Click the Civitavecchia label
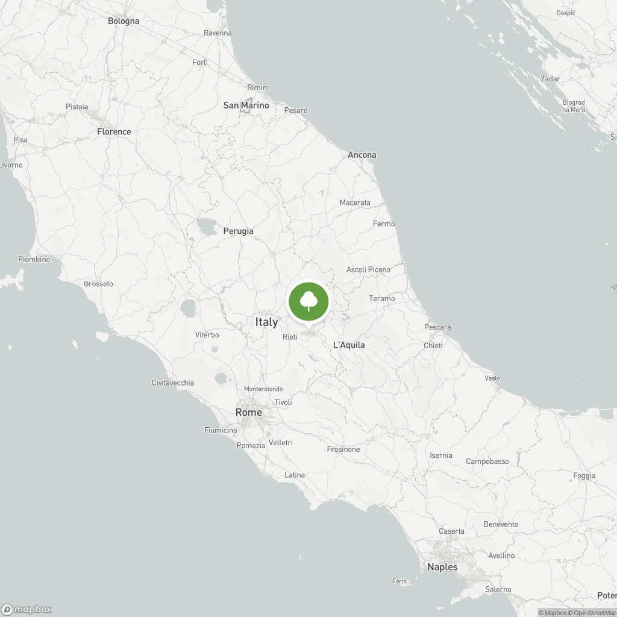Viewport: 617px width, 617px height. pyautogui.click(x=173, y=383)
